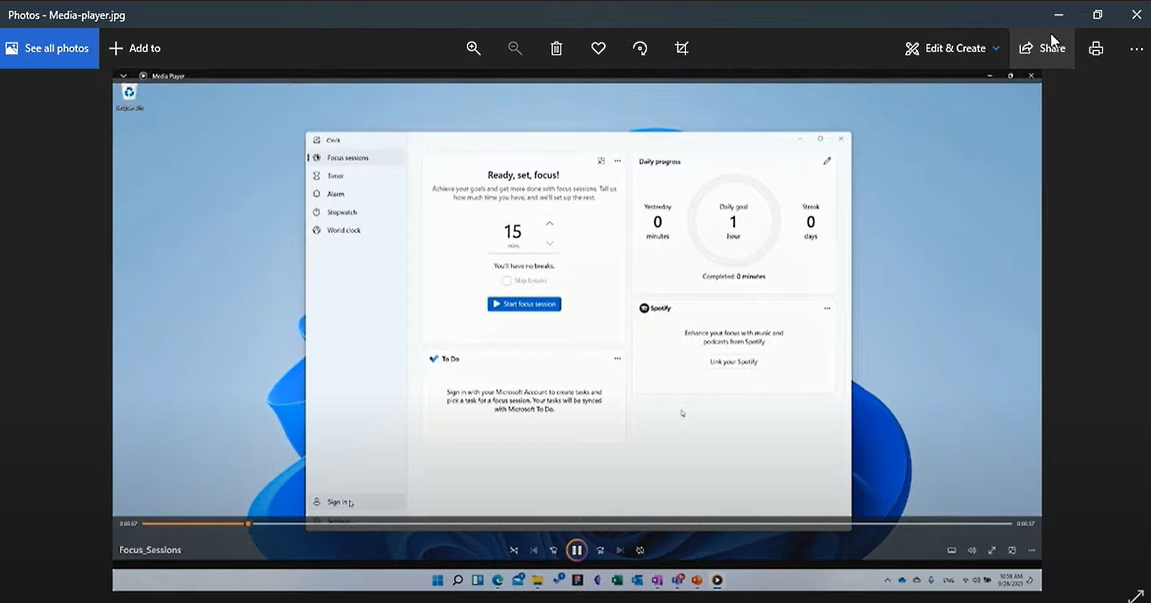Click Start focus session button
Image resolution: width=1151 pixels, height=603 pixels.
point(524,304)
